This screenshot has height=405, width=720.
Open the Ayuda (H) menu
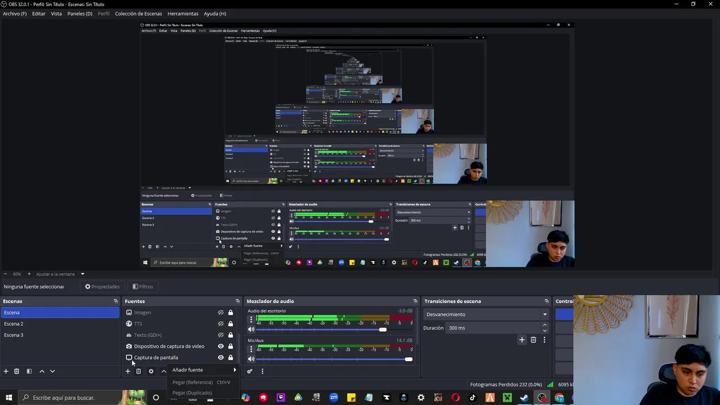[x=215, y=13]
